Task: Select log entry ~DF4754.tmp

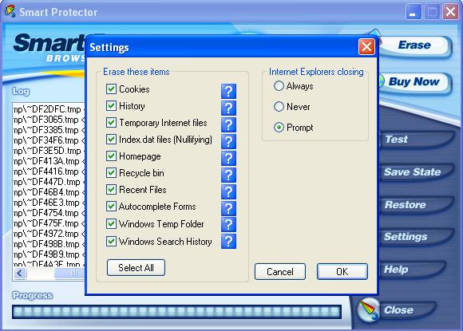Action: (49, 213)
